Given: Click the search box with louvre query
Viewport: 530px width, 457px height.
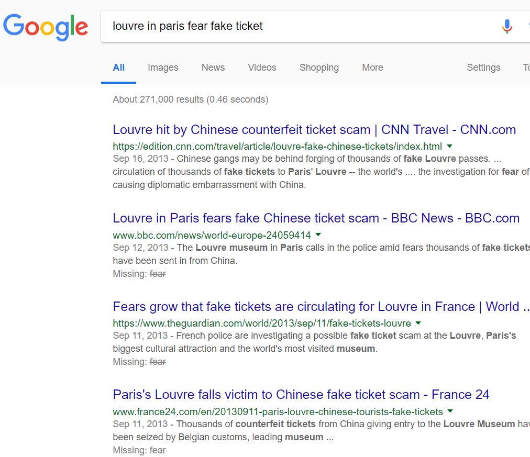Looking at the screenshot, I should tap(315, 26).
